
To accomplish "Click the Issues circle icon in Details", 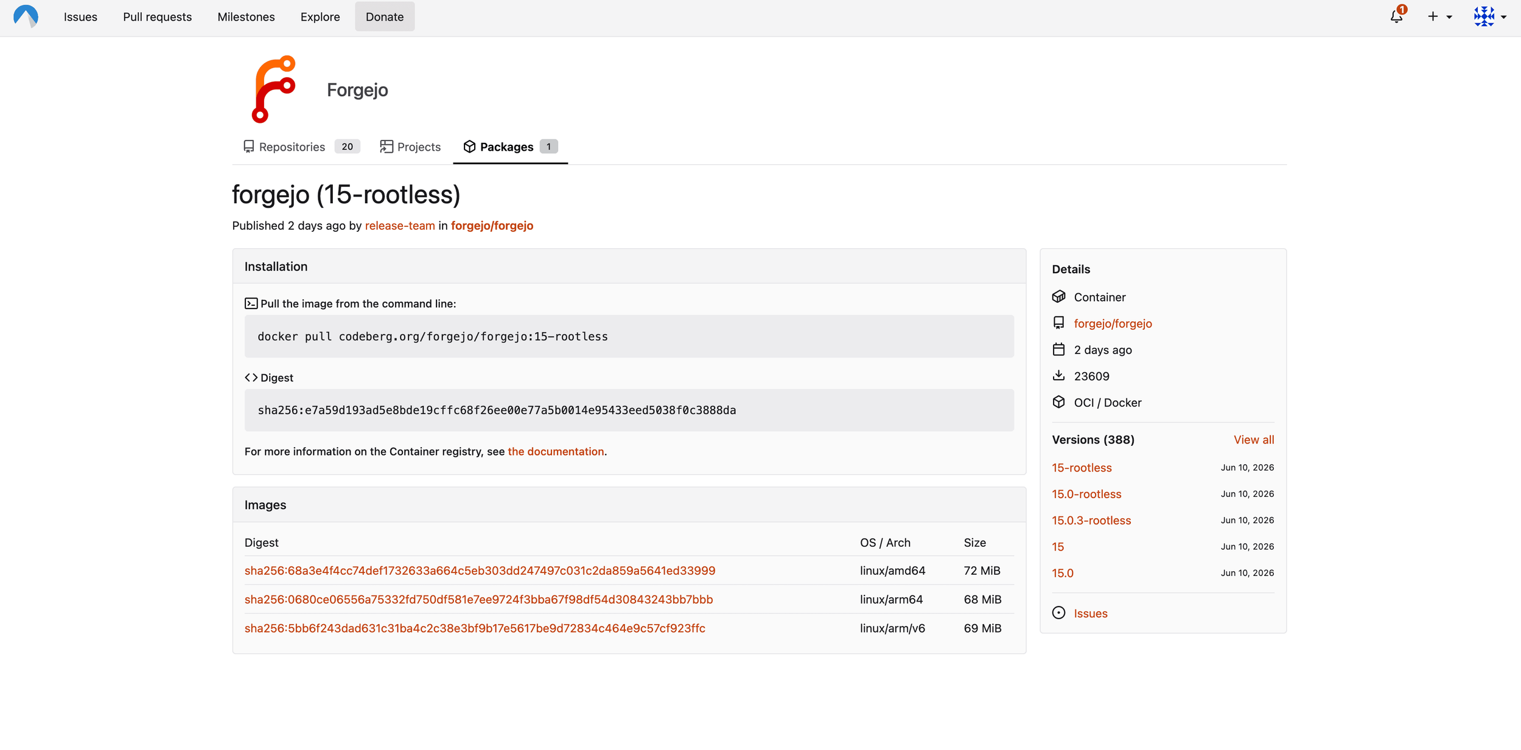I will (x=1058, y=613).
